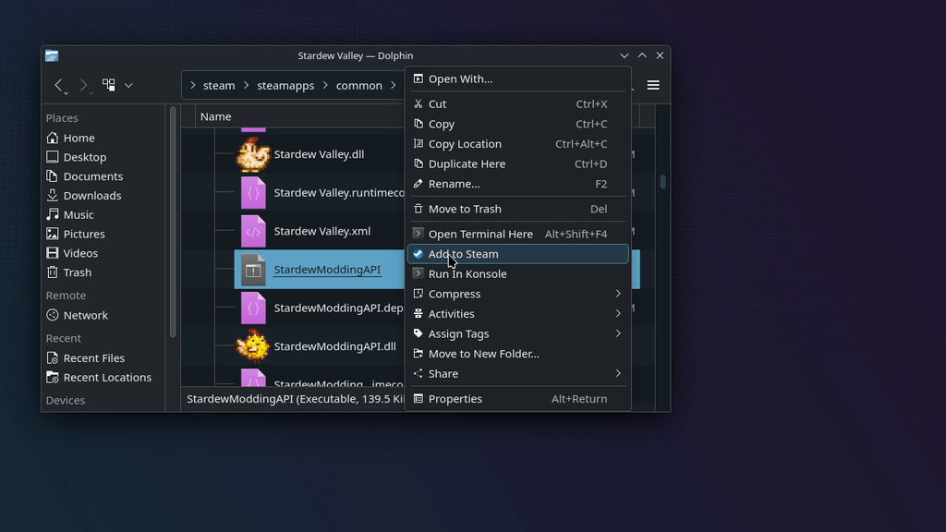The width and height of the screenshot is (946, 532).
Task: Select Stardew Valley.xml file icon
Action: [x=253, y=231]
